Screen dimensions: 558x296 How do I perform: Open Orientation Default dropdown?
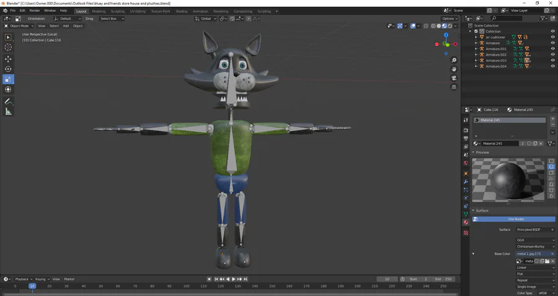click(x=68, y=19)
